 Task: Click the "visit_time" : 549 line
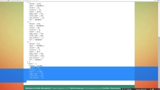click(x=36, y=36)
